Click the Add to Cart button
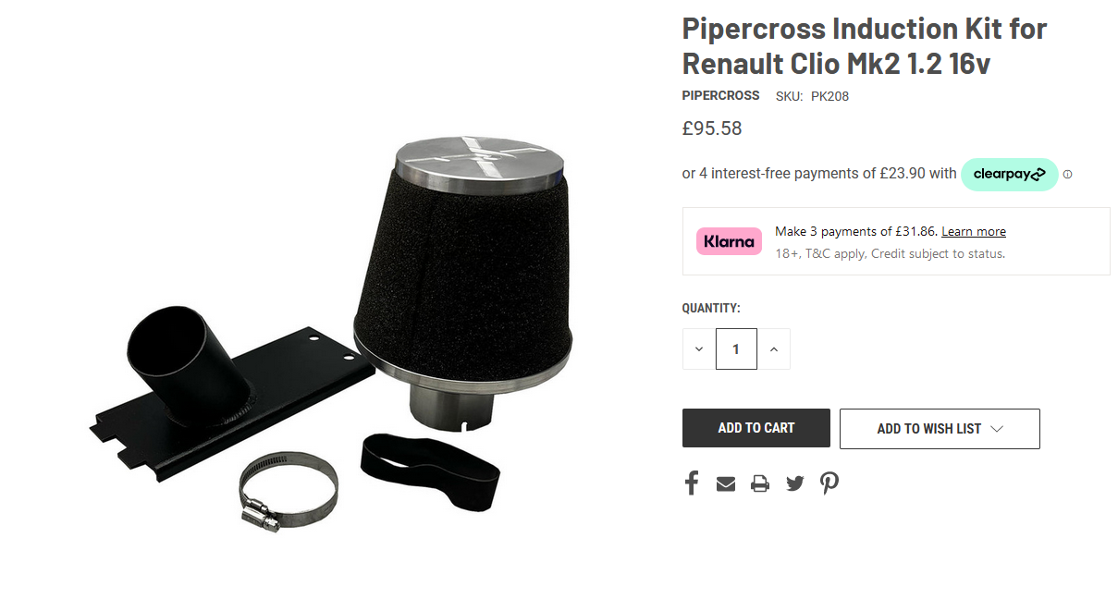This screenshot has height=599, width=1118. point(756,428)
